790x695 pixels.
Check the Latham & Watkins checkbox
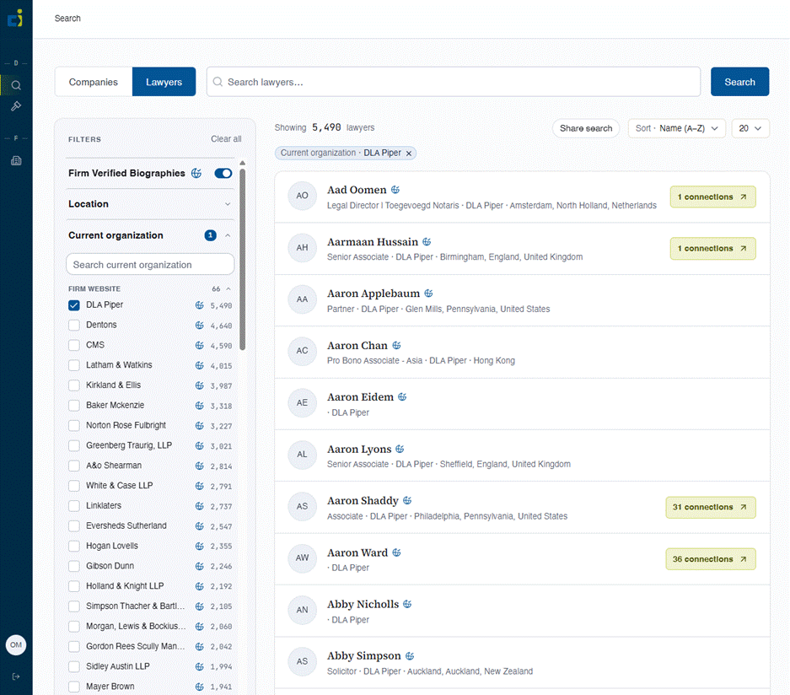pyautogui.click(x=74, y=365)
